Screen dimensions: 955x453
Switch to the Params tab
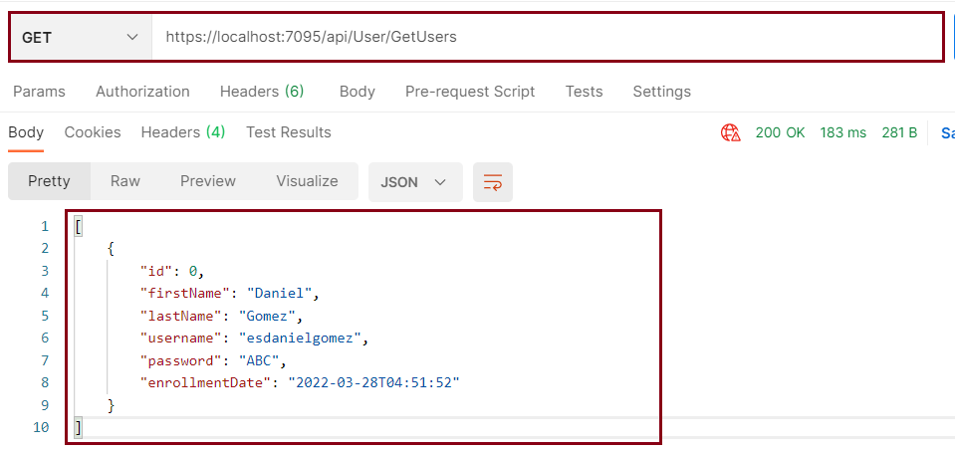click(x=39, y=92)
